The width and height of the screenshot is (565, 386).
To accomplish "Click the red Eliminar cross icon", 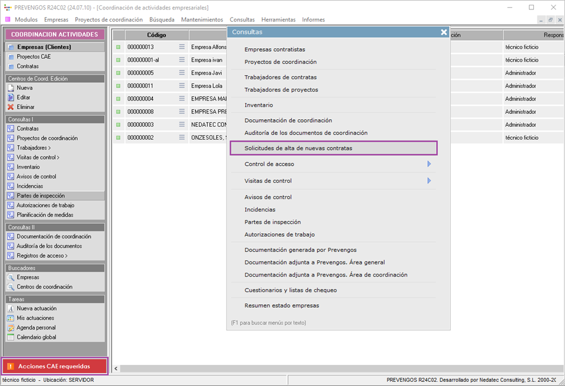I will pyautogui.click(x=11, y=107).
